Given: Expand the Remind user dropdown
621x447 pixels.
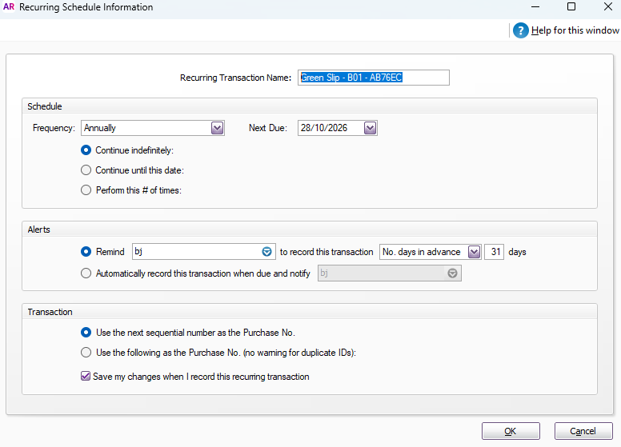Looking at the screenshot, I should click(267, 252).
